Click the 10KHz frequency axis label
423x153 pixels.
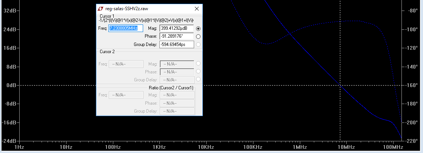coord(206,147)
